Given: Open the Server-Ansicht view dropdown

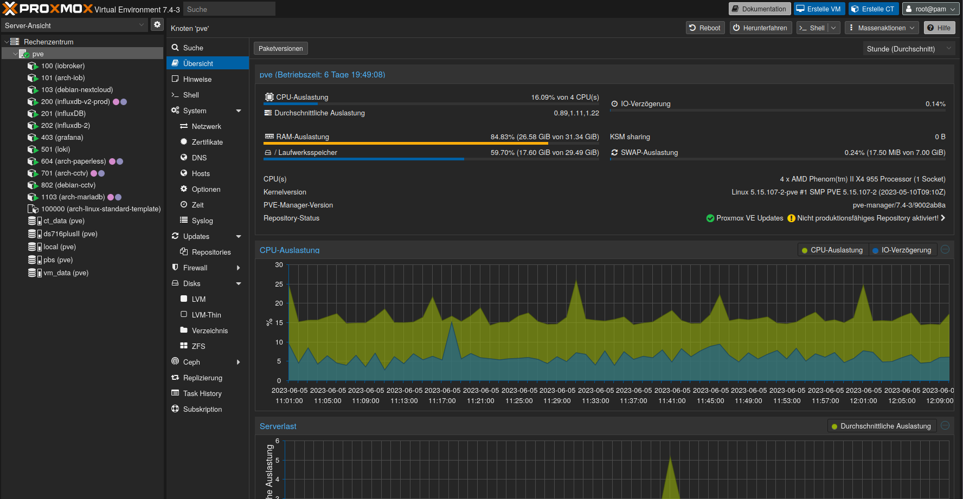Looking at the screenshot, I should coord(142,25).
